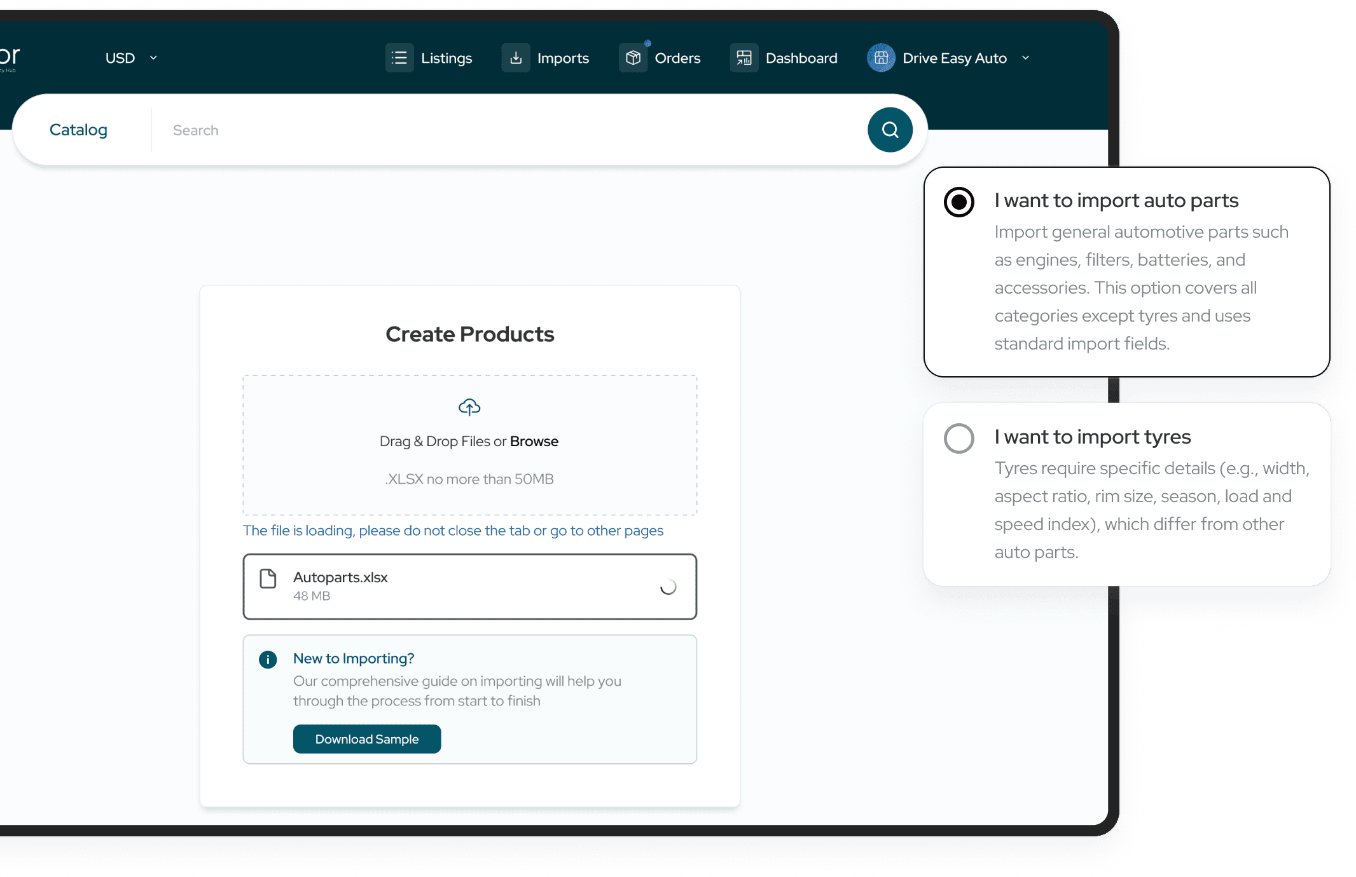Viewport: 1356px width, 877px height.
Task: Open the USD currency dropdown
Action: [131, 58]
